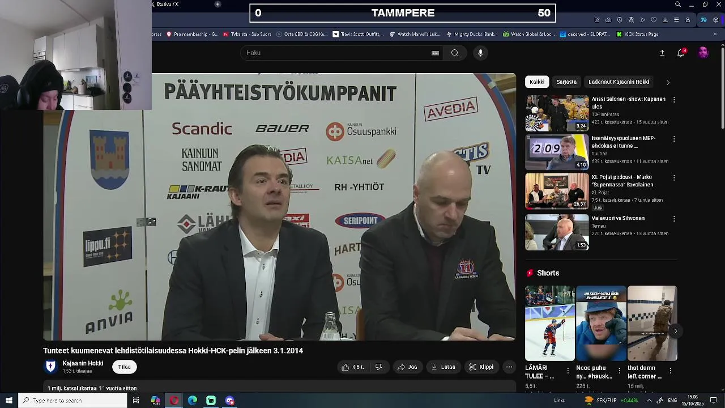Select the Kaikki filter chip
This screenshot has height=408, width=725.
(x=537, y=82)
